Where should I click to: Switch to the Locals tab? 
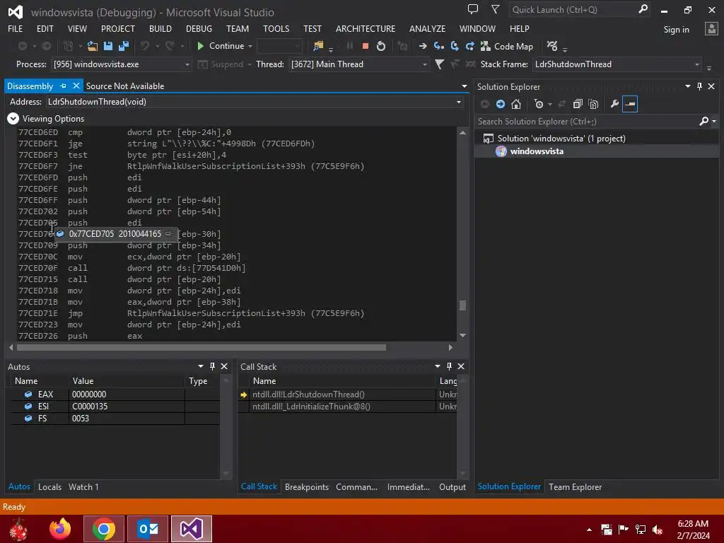point(50,486)
